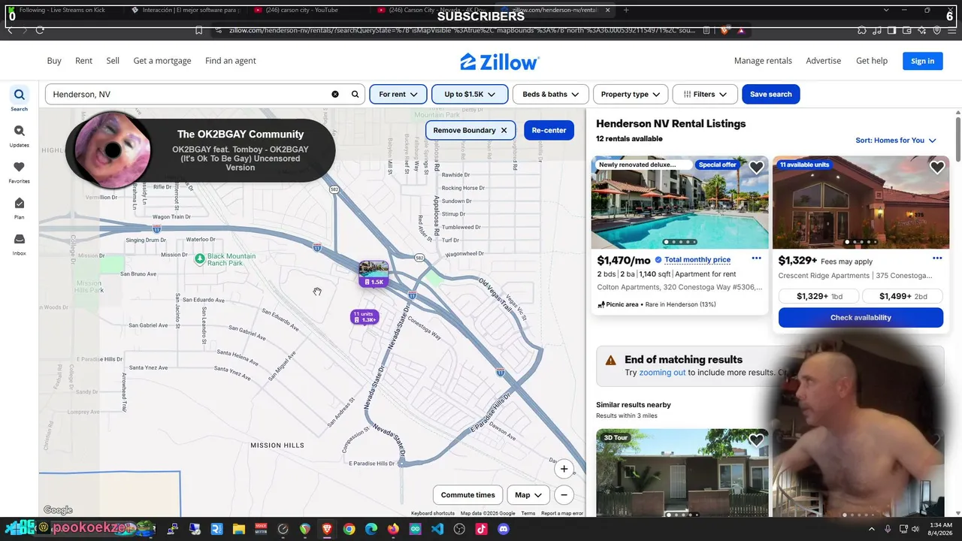The height and width of the screenshot is (541, 962).
Task: Open more options for the $1,470/mo listing
Action: [756, 258]
